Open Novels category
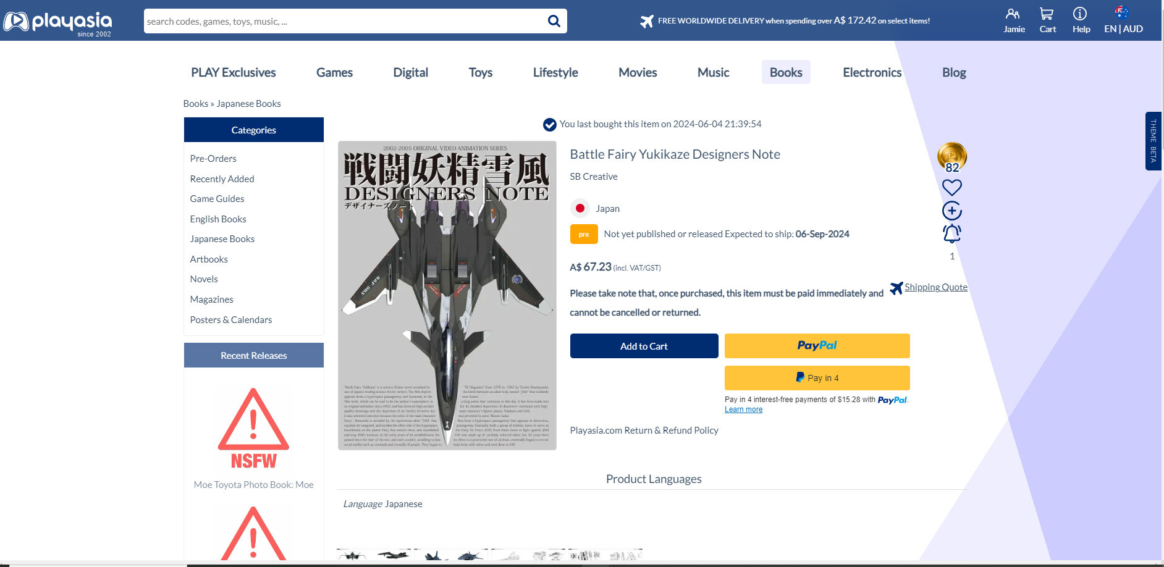Screen dimensions: 1164x567 click(204, 279)
